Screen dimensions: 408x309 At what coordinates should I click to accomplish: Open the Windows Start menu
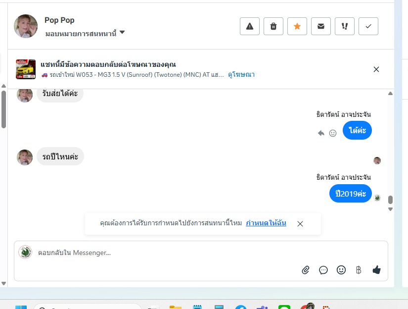(21, 307)
